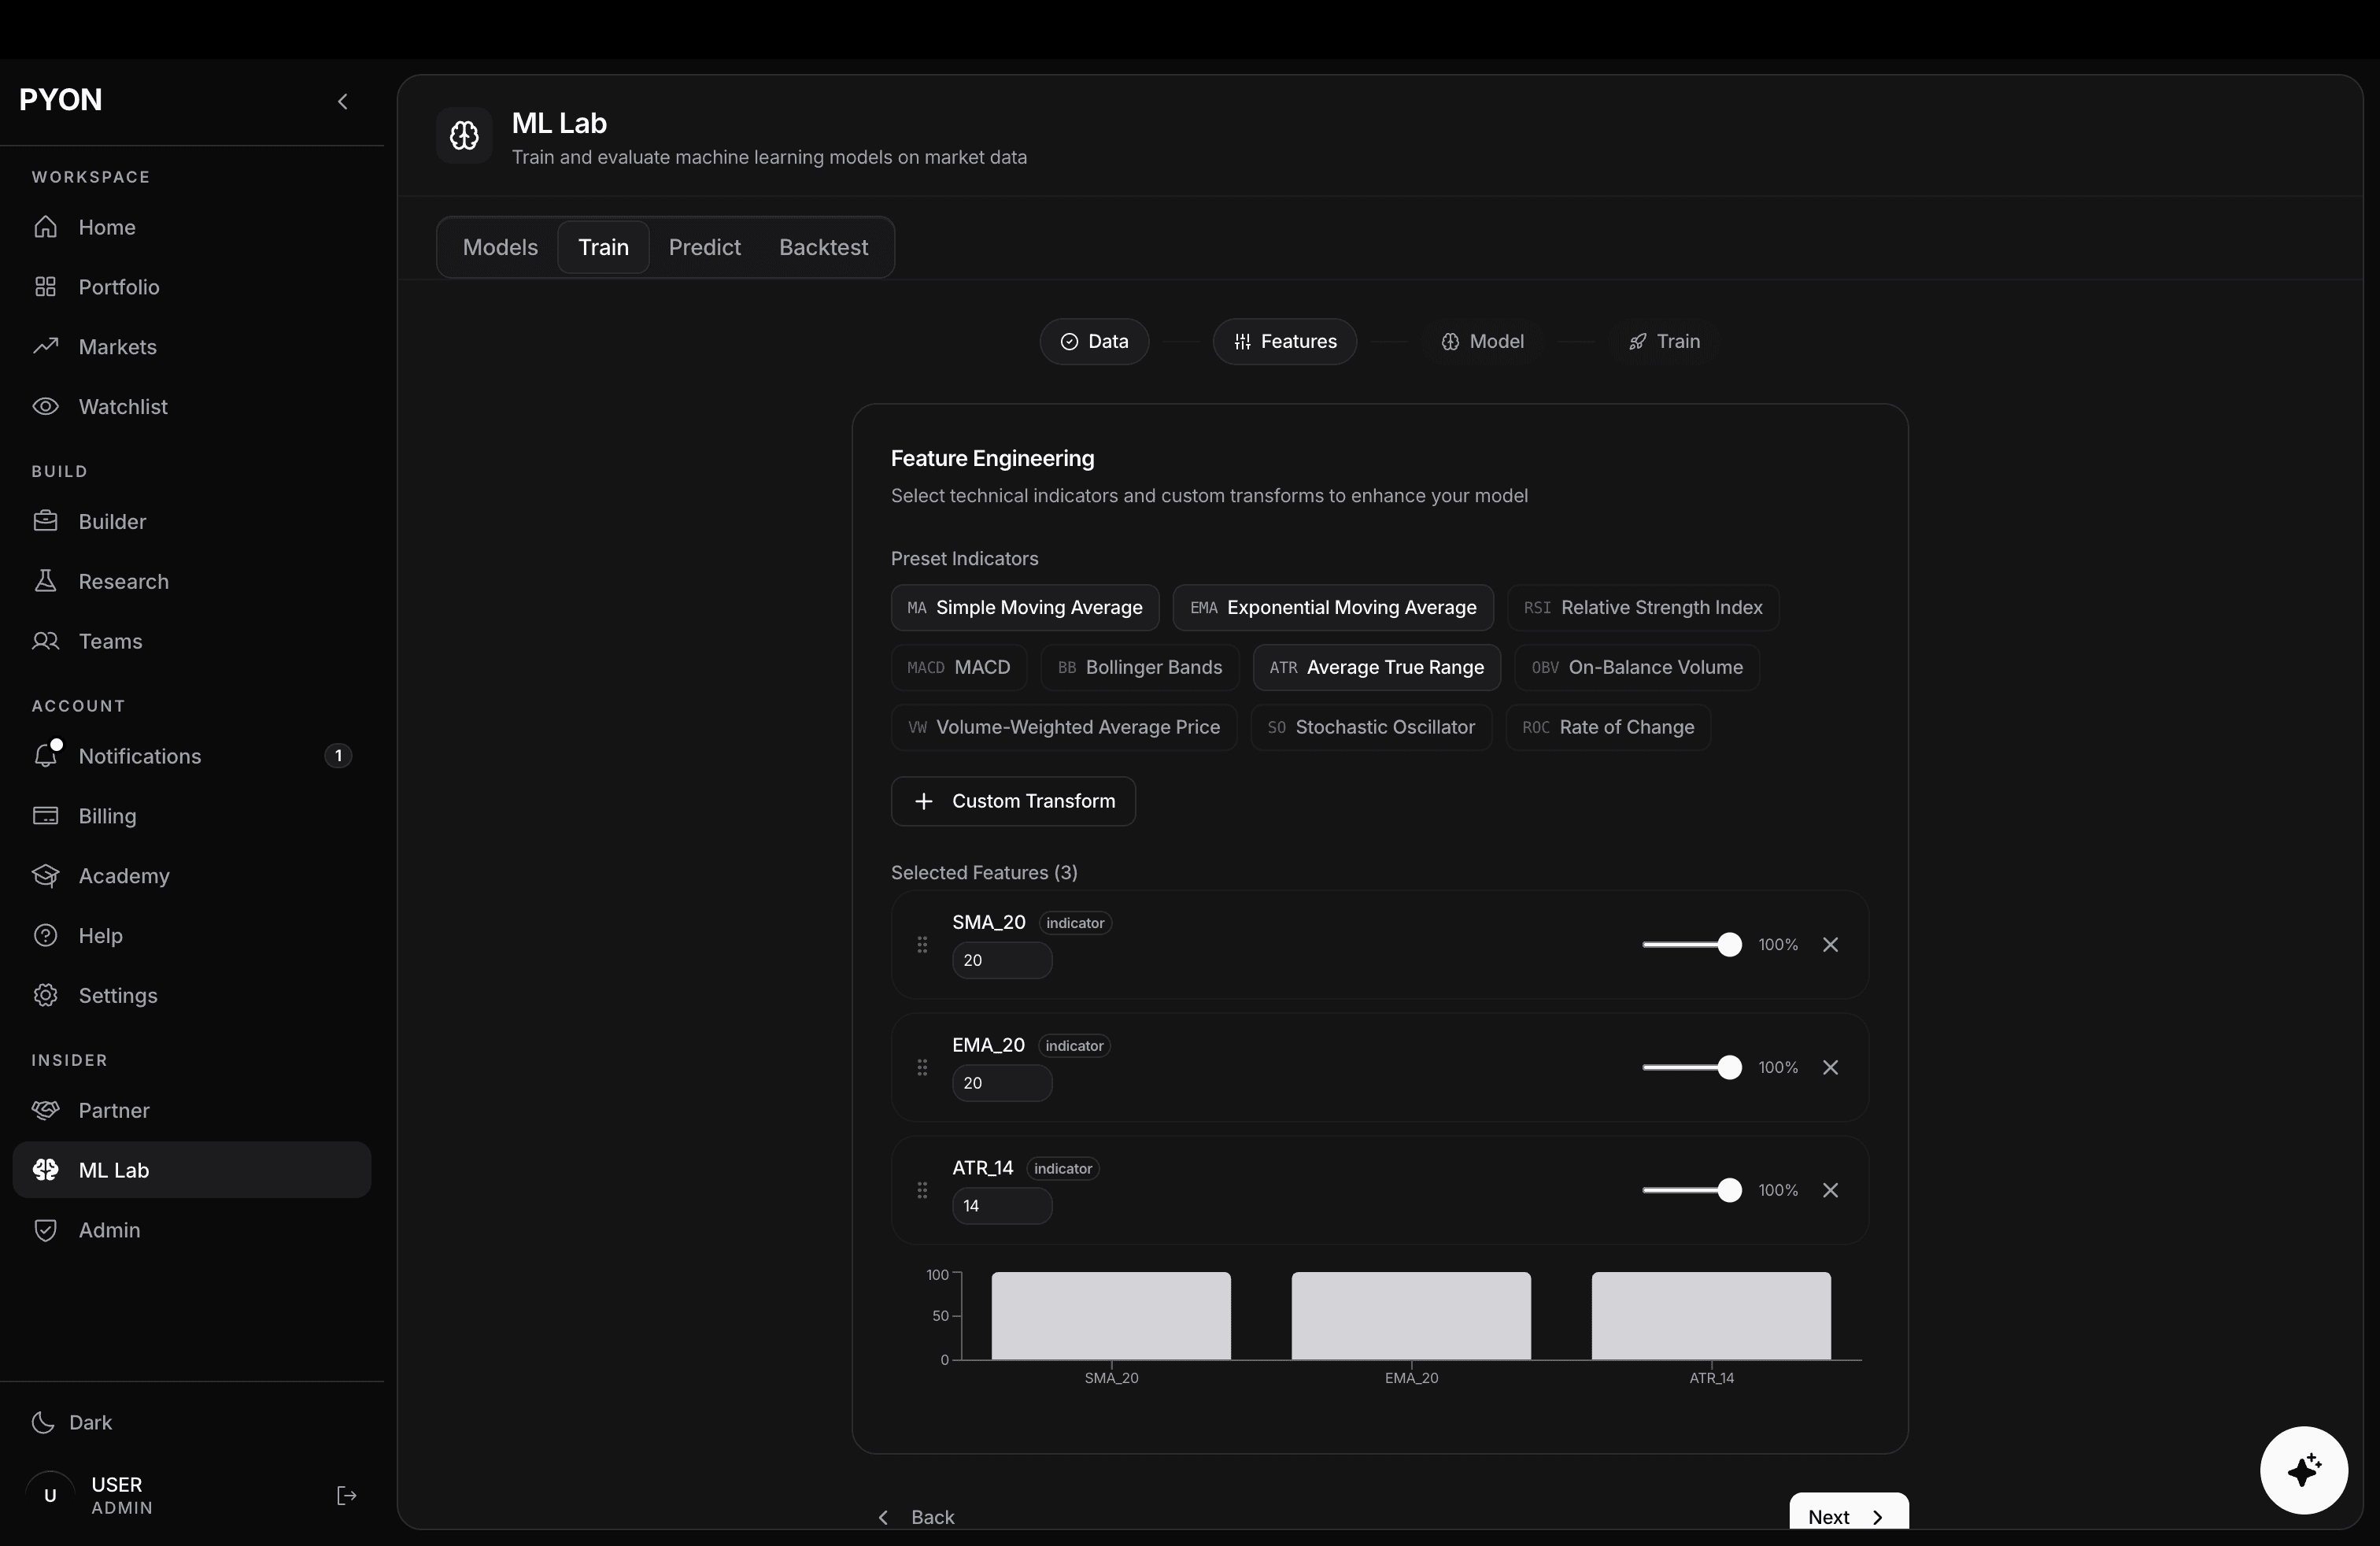Click the ATR_14 chart bar

(x=1711, y=1316)
